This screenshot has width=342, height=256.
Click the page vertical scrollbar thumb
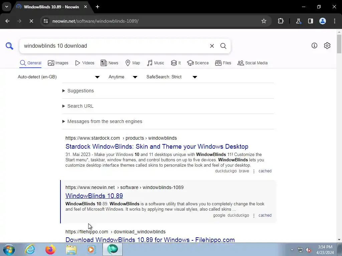coord(339,44)
